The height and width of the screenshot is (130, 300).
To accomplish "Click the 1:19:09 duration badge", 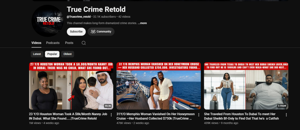I will pyautogui.click(x=282, y=106).
